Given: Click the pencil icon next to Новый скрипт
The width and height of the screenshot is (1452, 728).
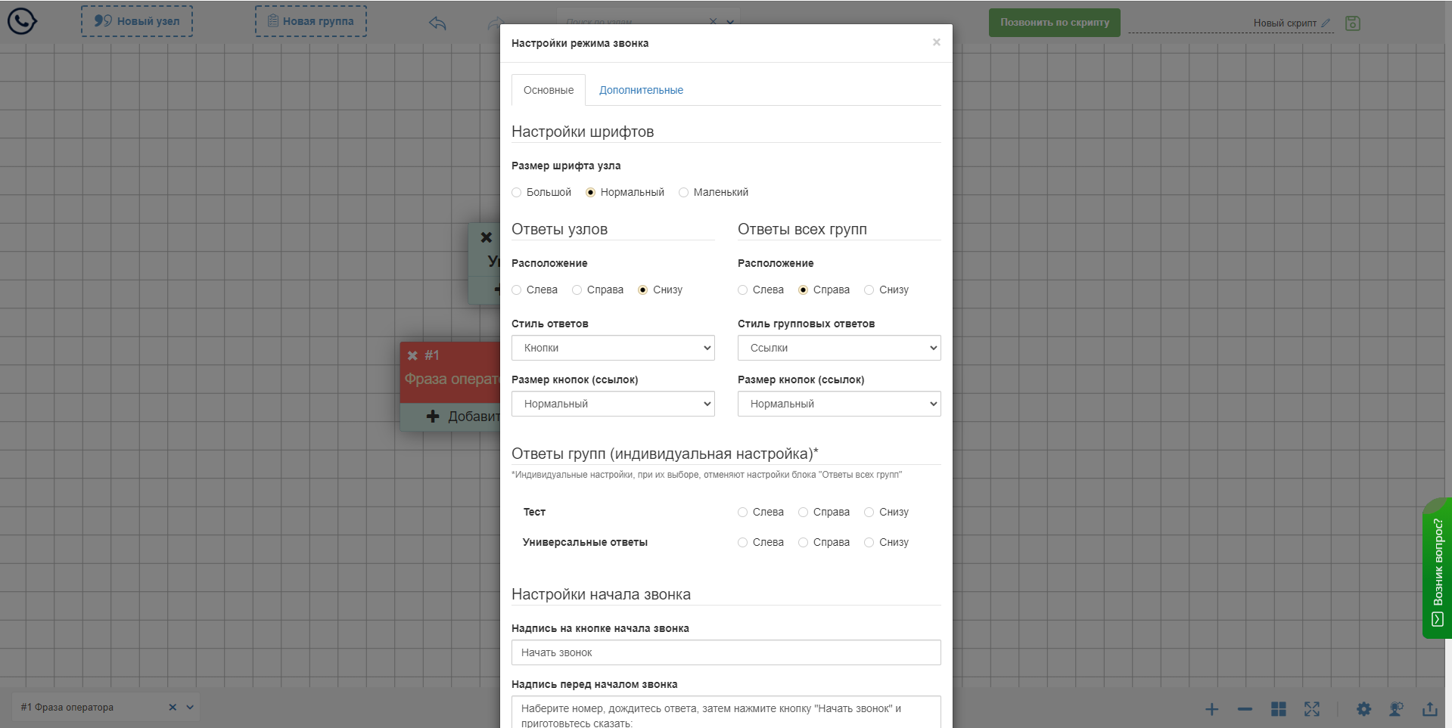Looking at the screenshot, I should [1326, 23].
